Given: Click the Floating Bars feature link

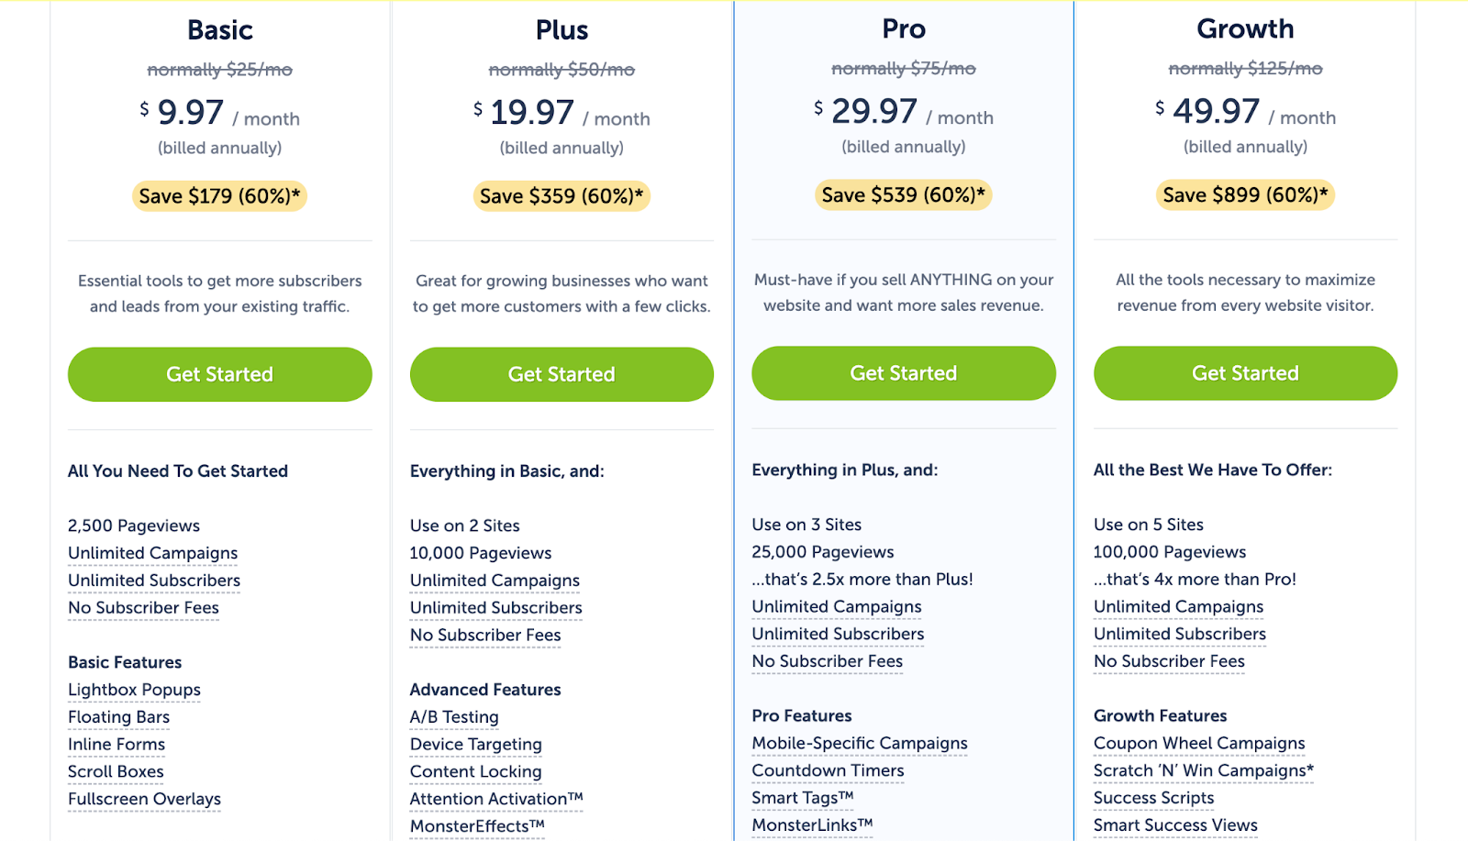Looking at the screenshot, I should (x=118, y=717).
